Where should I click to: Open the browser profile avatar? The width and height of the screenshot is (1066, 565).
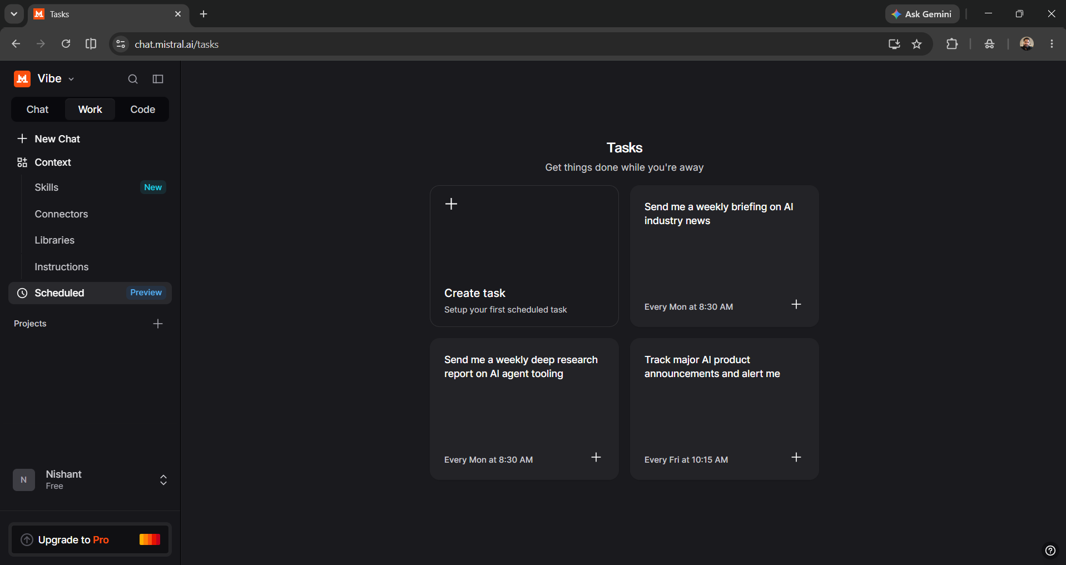[x=1027, y=44]
